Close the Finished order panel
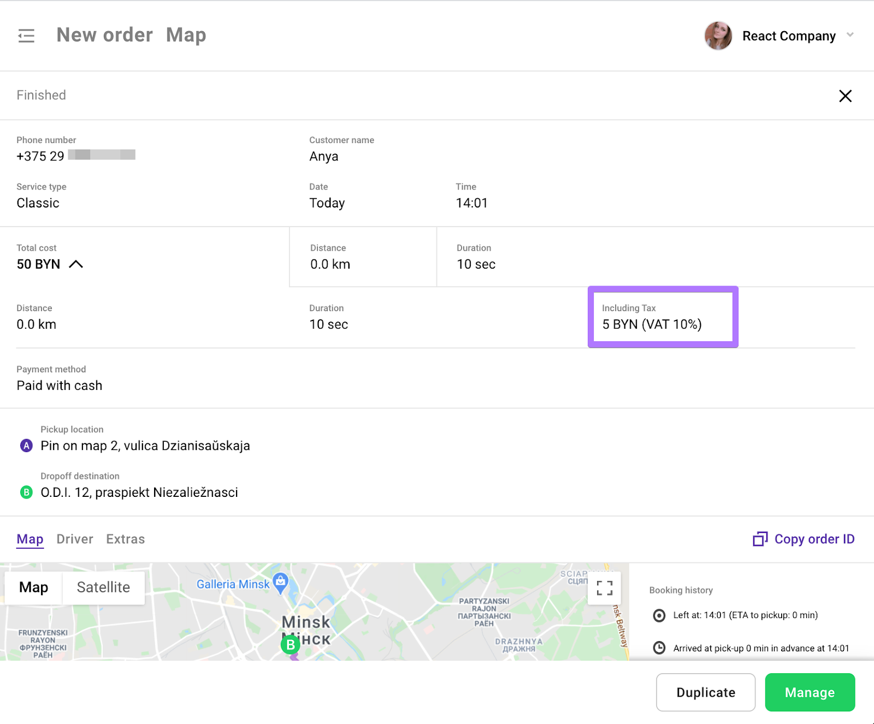This screenshot has height=724, width=874. click(x=845, y=96)
